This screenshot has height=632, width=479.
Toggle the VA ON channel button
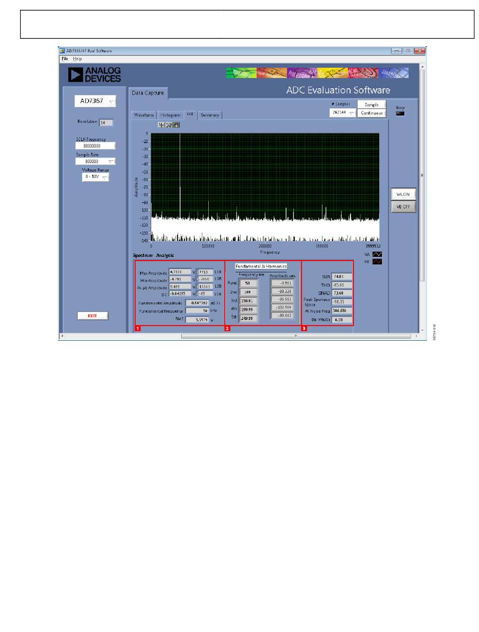point(403,195)
